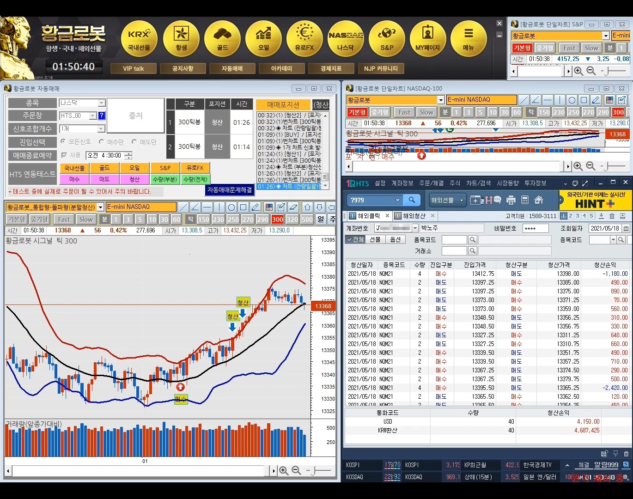Click trash icon in HTS tab bar
633x499 pixels.
click(612, 216)
